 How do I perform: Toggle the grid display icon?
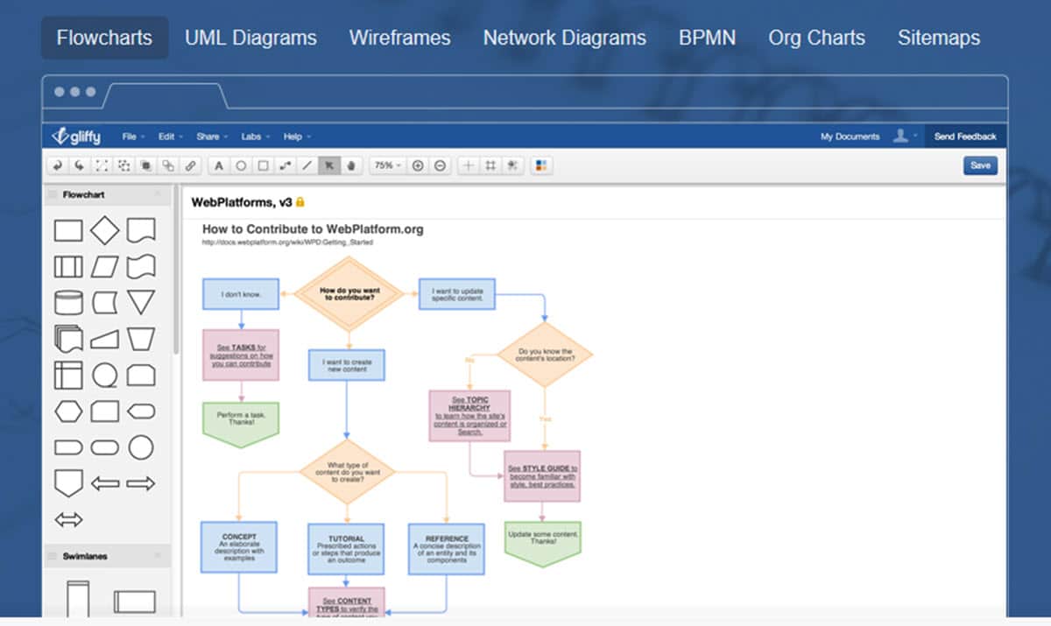click(x=492, y=165)
